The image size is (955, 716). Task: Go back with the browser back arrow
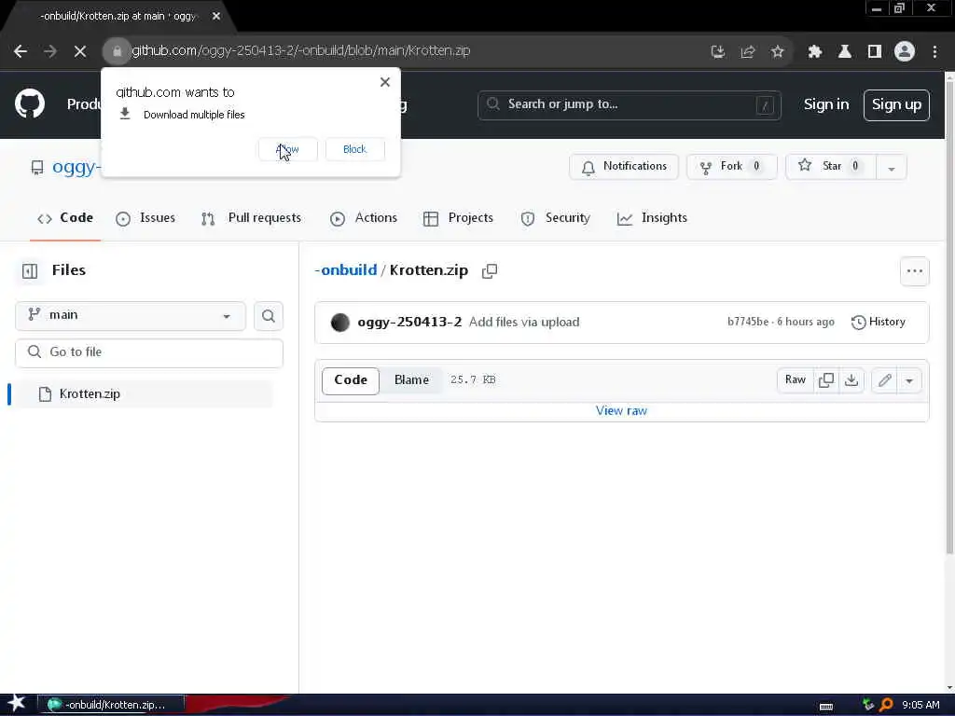pyautogui.click(x=21, y=51)
